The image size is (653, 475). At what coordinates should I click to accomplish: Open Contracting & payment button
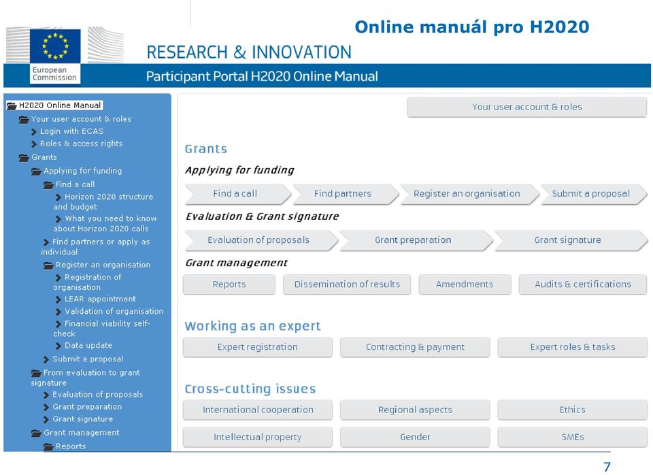pyautogui.click(x=415, y=347)
